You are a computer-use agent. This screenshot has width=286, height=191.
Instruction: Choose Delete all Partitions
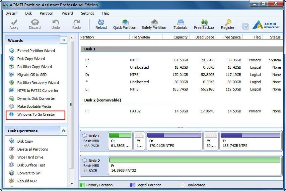(33, 149)
